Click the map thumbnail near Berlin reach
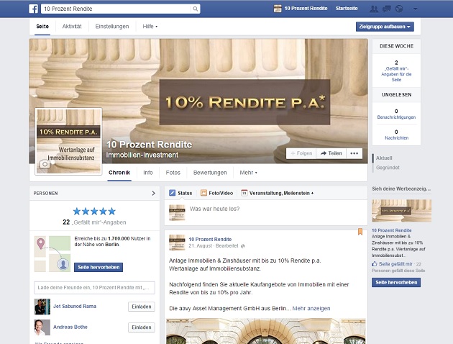Image resolution: width=453 pixels, height=344 pixels. click(52, 254)
